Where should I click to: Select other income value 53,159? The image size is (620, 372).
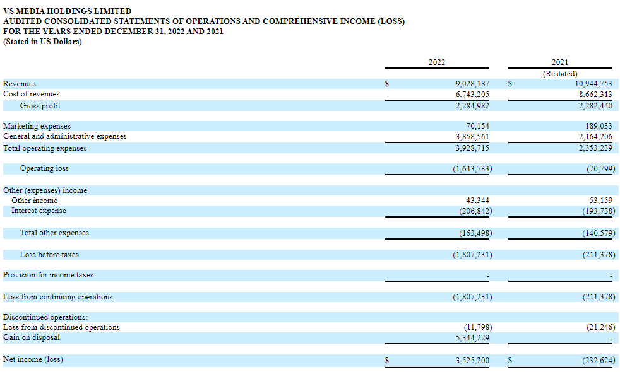pyautogui.click(x=600, y=201)
